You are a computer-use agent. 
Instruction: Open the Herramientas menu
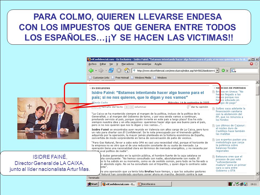pos(144,64)
